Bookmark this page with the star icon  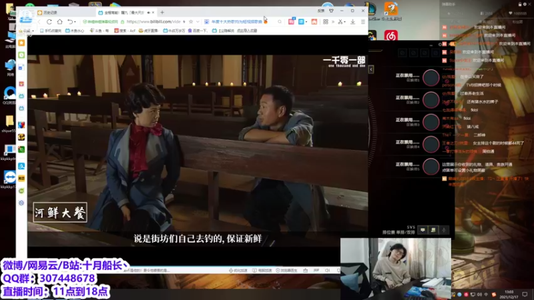coord(191,21)
